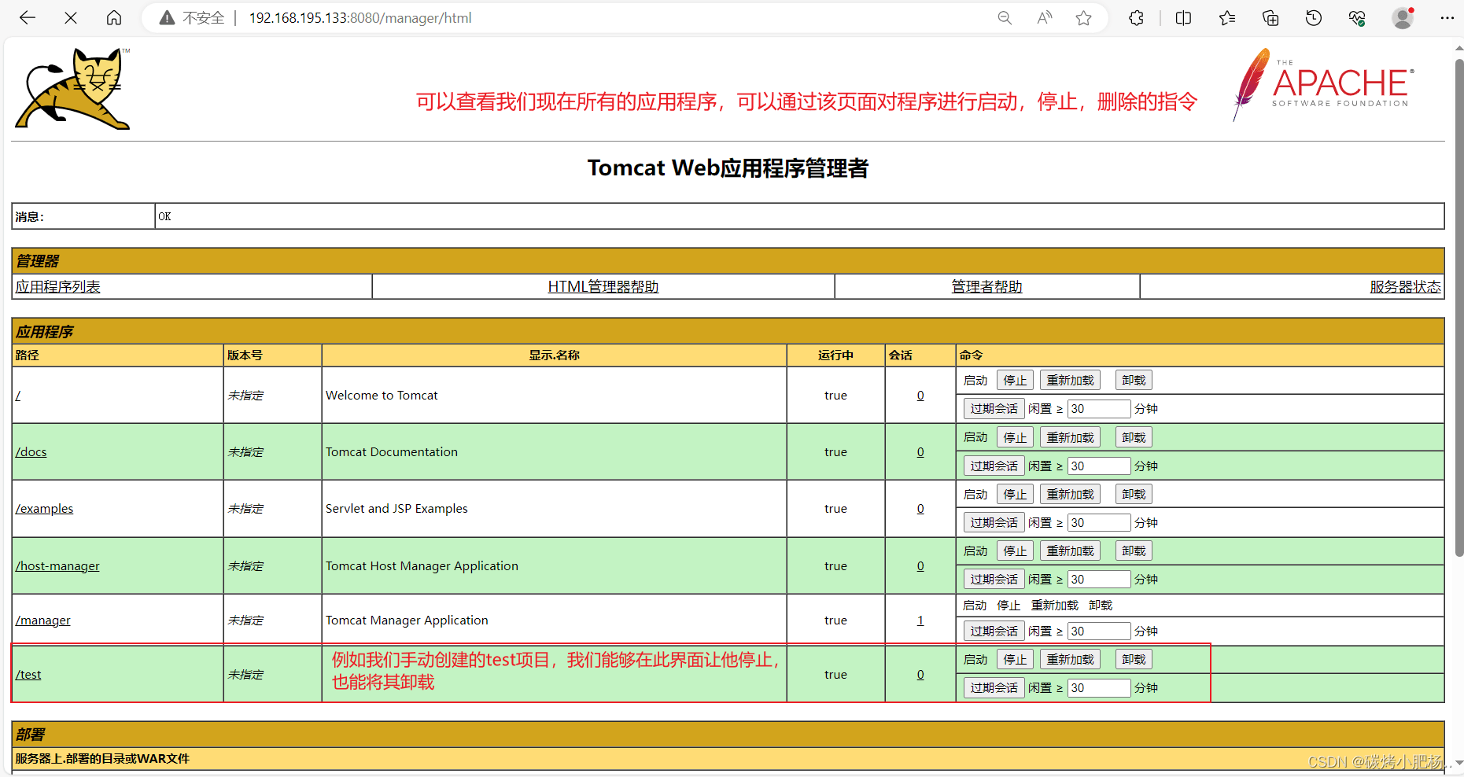This screenshot has height=777, width=1464.
Task: Open the /manager application link
Action: coord(43,620)
